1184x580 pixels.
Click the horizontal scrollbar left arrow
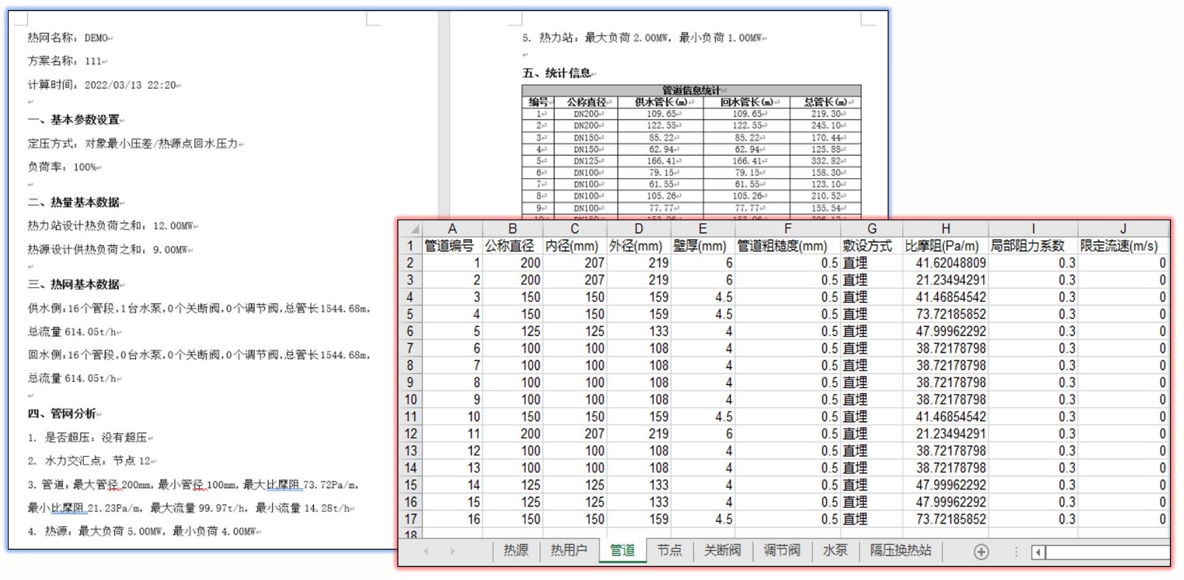tap(1038, 552)
